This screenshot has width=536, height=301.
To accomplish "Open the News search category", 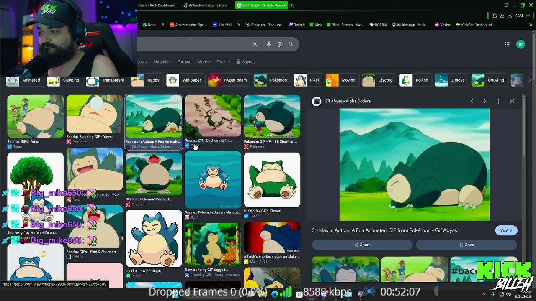I will point(142,62).
